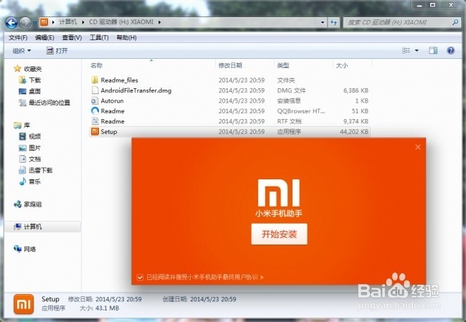This screenshot has height=322, width=466.
Task: Click 修改日期 value in details pane
Action: [118, 299]
